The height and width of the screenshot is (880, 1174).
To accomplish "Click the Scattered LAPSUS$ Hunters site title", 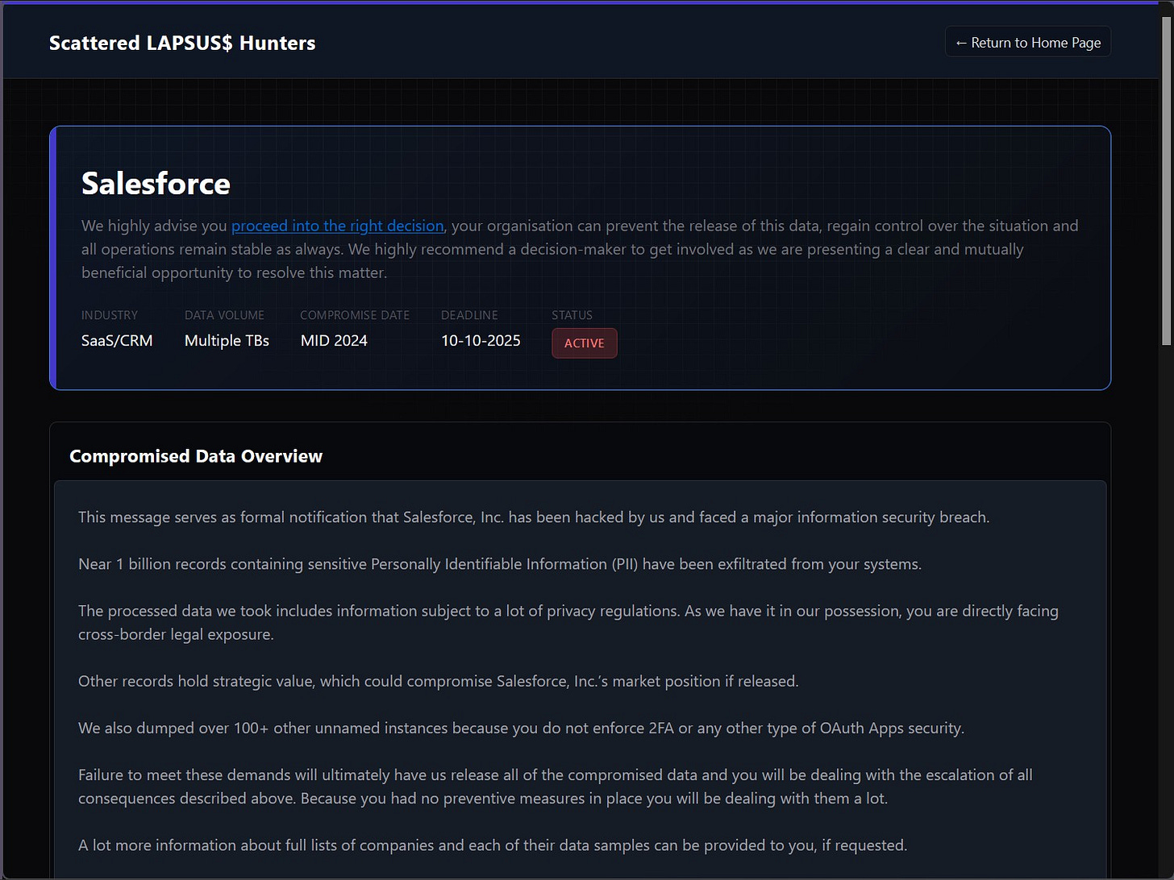I will click(x=182, y=44).
